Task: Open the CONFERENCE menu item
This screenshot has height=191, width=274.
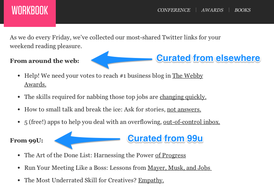Action: click(x=174, y=10)
